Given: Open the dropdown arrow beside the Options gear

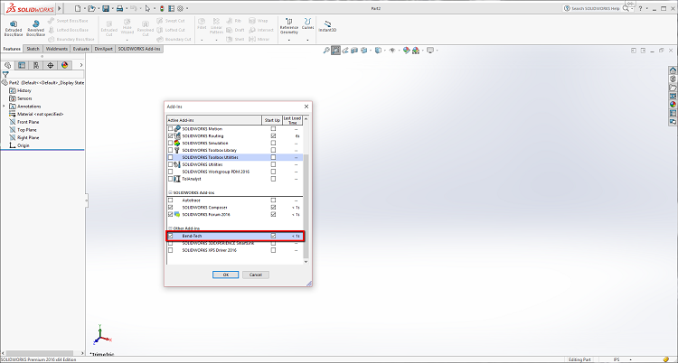Looking at the screenshot, I should [186, 8].
